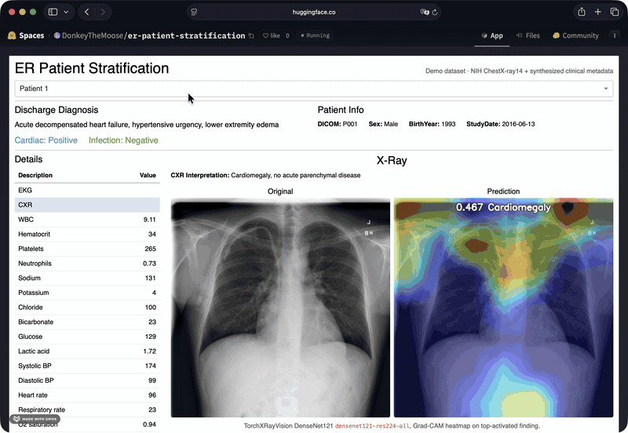Click the Infection: Negative label
628x433 pixels.
point(123,140)
